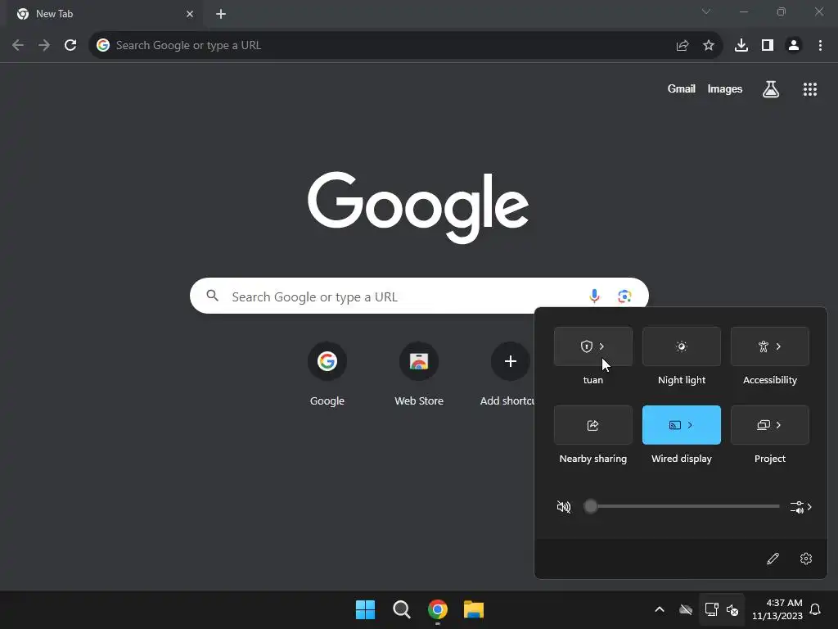
Task: Open the clock and date flyout
Action: [777, 609]
